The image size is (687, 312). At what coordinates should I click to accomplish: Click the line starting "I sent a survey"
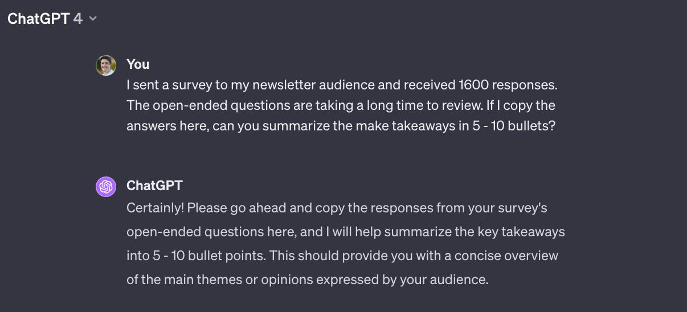[341, 85]
